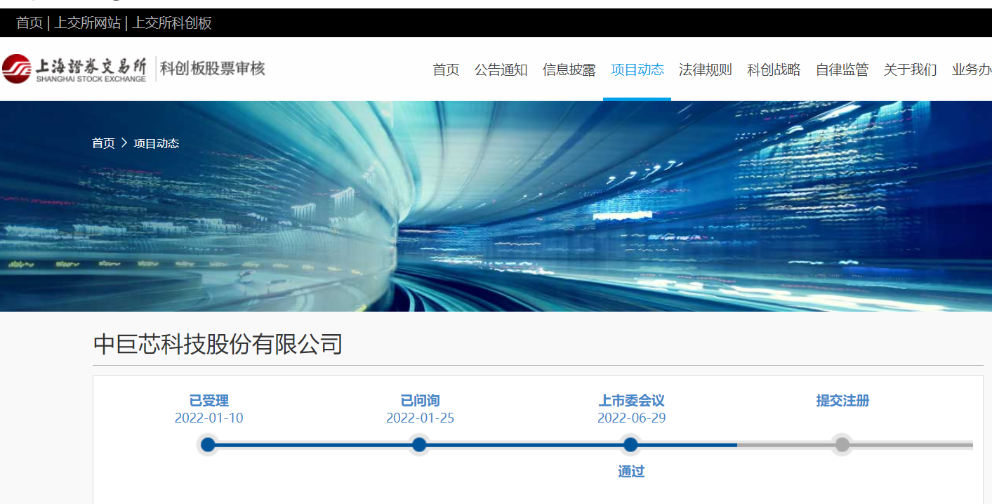Viewport: 992px width, 504px height.
Task: Open 关于我们 navigation menu
Action: pyautogui.click(x=910, y=69)
